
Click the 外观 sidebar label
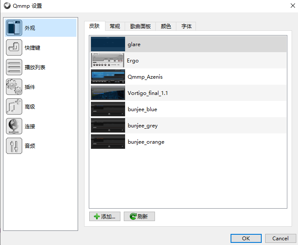[30, 28]
